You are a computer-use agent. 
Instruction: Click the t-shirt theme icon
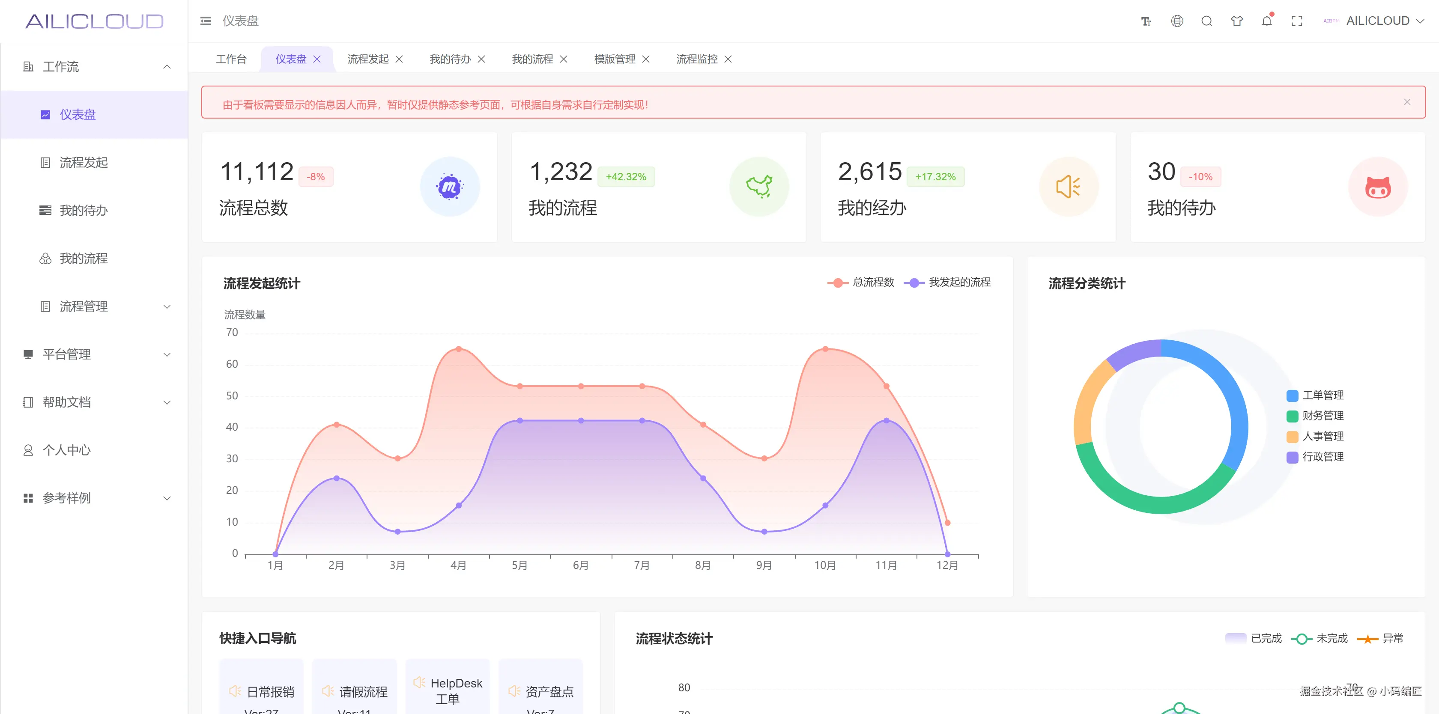1236,21
